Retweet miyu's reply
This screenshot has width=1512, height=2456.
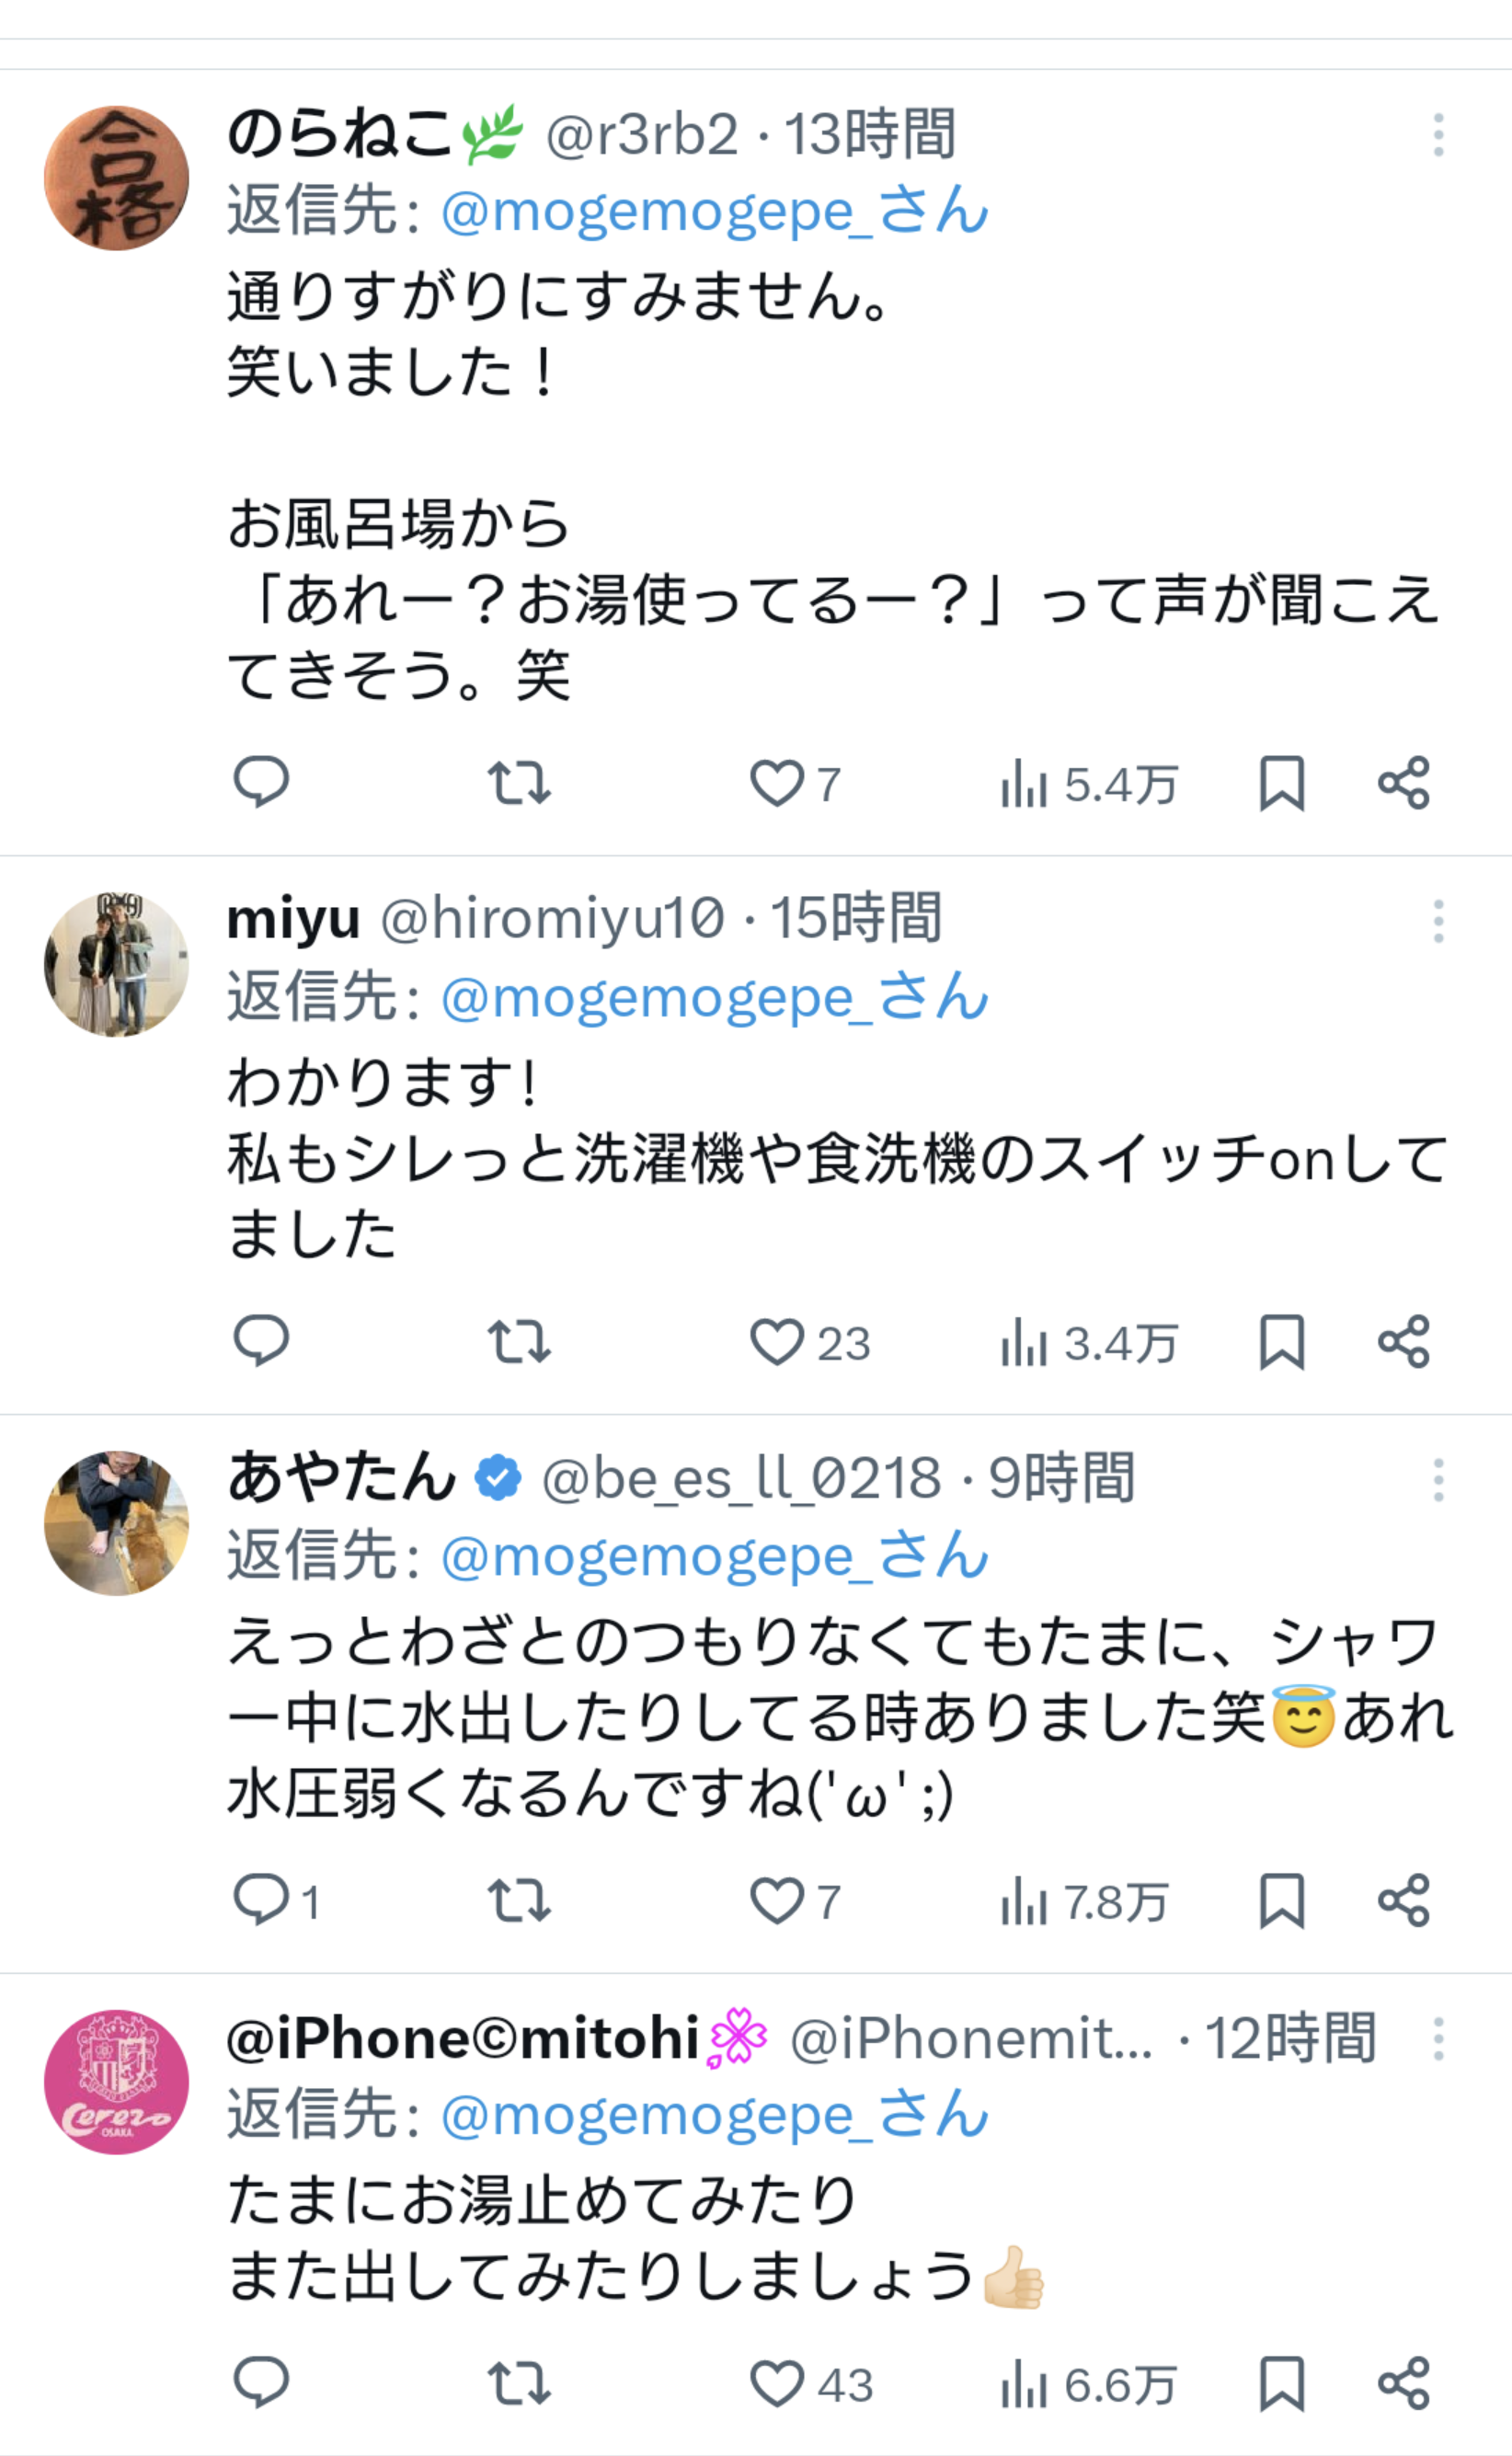(x=519, y=1341)
